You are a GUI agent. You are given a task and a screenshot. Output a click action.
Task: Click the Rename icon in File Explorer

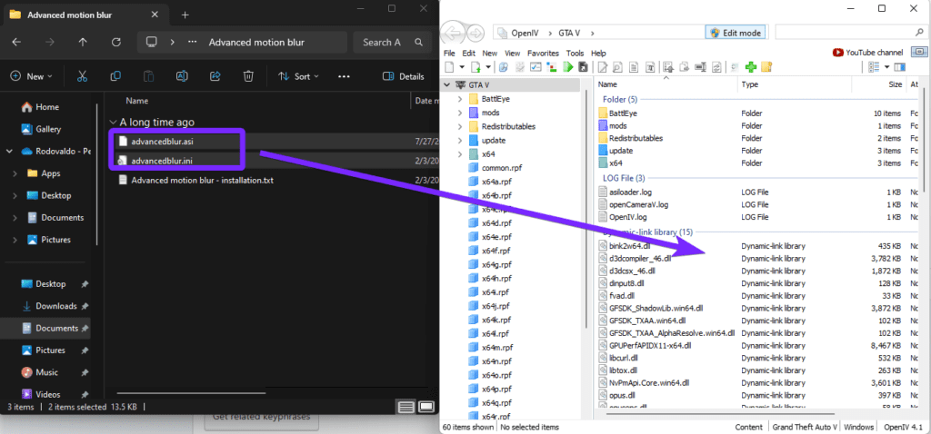click(x=182, y=76)
